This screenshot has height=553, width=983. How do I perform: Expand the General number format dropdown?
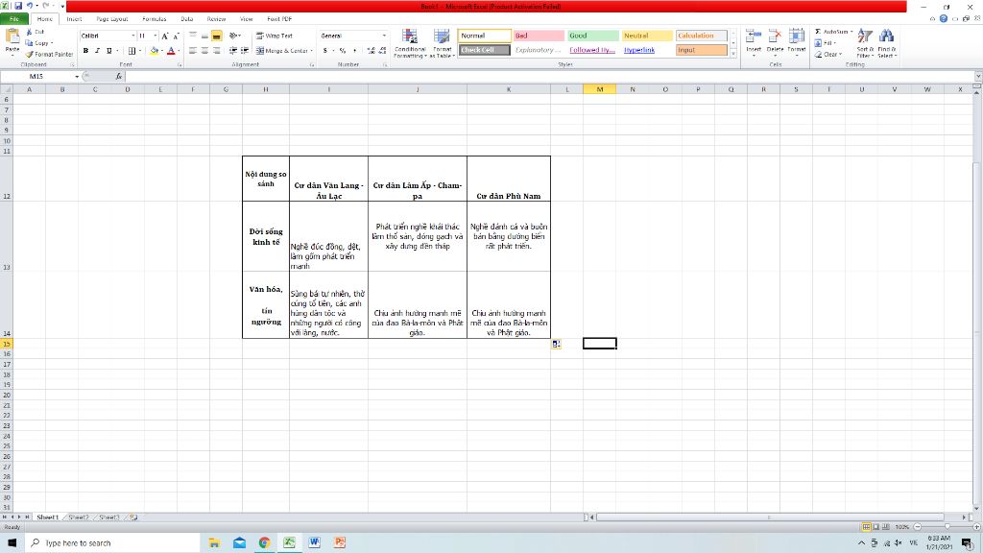pos(384,36)
